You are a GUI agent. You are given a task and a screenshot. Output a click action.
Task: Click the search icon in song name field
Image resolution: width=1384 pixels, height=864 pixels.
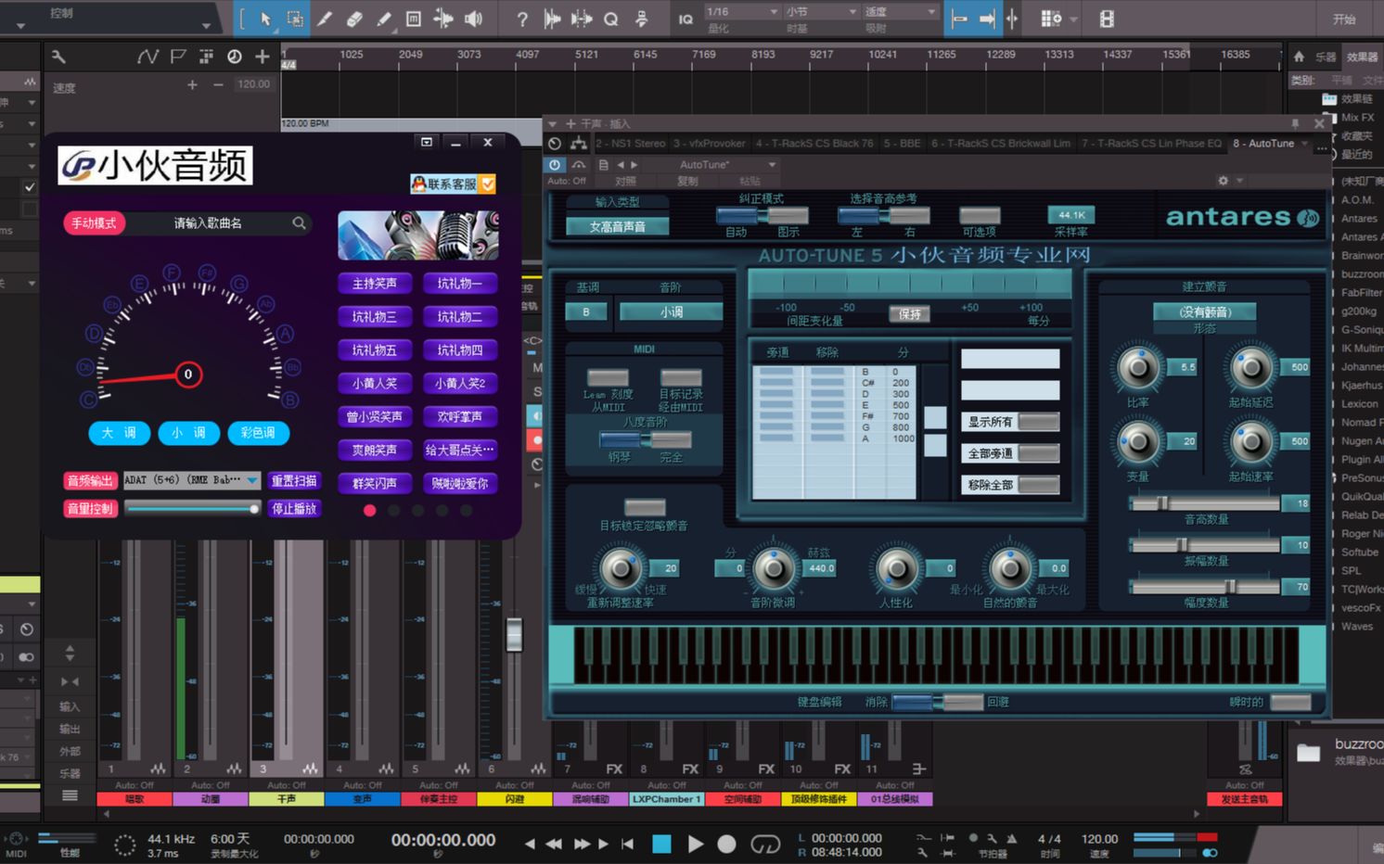pos(299,222)
